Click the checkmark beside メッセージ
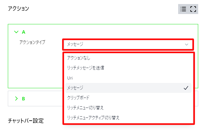 186,88
